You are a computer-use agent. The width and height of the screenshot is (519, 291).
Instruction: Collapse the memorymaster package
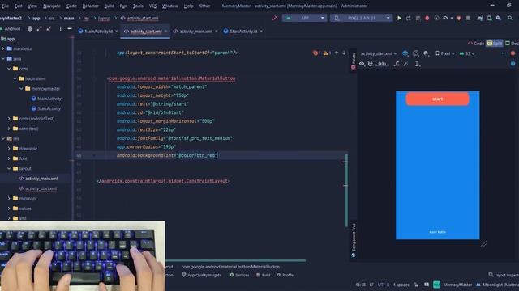(21, 89)
